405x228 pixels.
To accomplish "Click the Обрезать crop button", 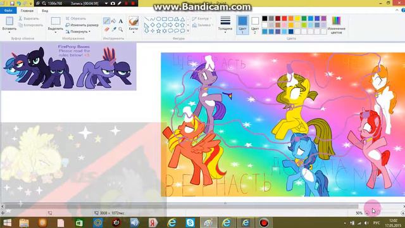I will 75,18.
